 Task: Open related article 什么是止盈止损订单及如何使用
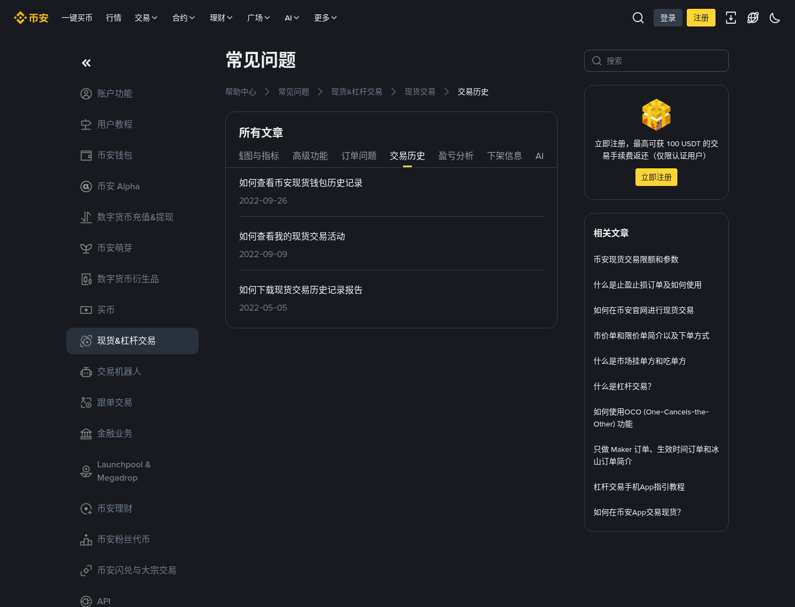pos(648,285)
